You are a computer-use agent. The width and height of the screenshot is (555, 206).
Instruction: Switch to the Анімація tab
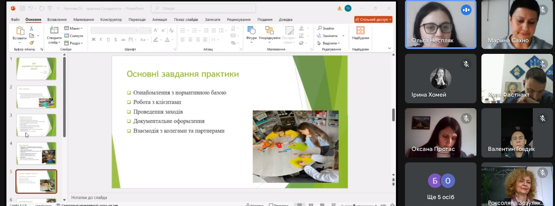click(x=160, y=19)
